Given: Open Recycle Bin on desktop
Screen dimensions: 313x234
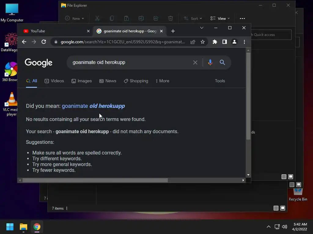Looking at the screenshot, I should point(298,195).
